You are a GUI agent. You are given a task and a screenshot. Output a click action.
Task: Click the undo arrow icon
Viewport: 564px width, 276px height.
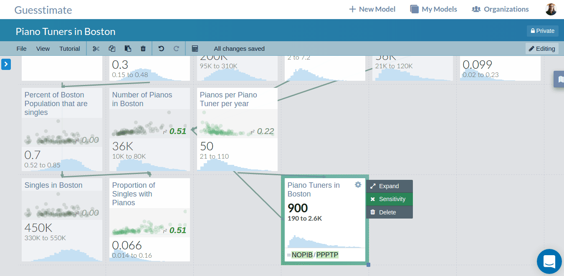coord(161,49)
